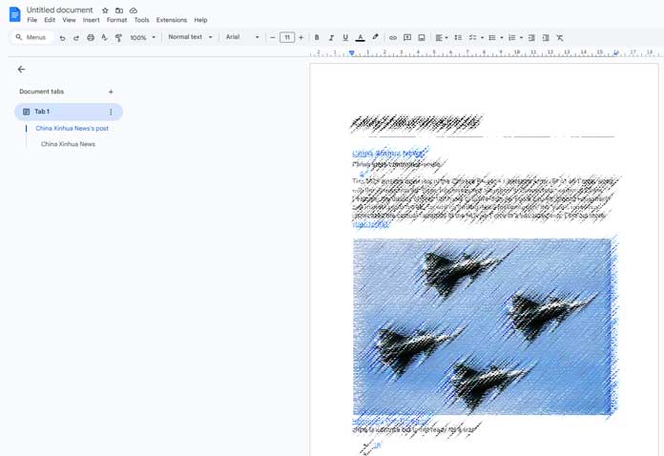Image resolution: width=664 pixels, height=456 pixels.
Task: Toggle italic formatting
Action: (x=331, y=38)
